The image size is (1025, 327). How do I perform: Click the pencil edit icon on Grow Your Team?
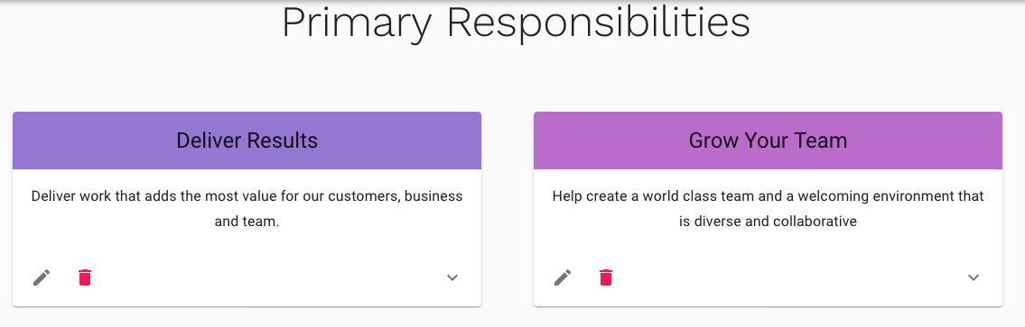point(563,278)
